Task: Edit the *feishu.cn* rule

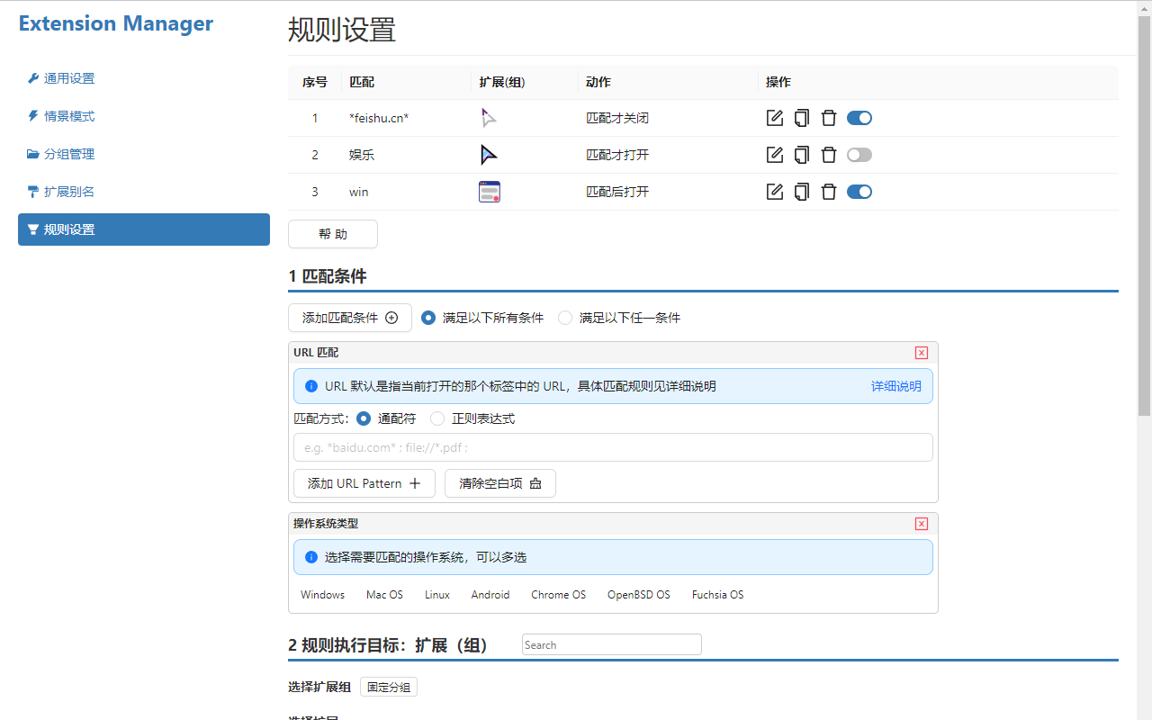Action: tap(774, 118)
